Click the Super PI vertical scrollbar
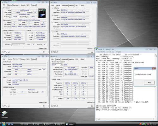 coord(156,86)
